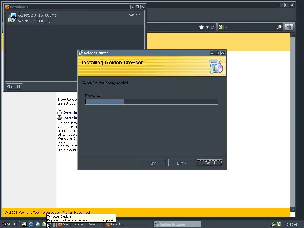304x228 pixels.
Task: Click the browser window resize grip
Action: 293,214
